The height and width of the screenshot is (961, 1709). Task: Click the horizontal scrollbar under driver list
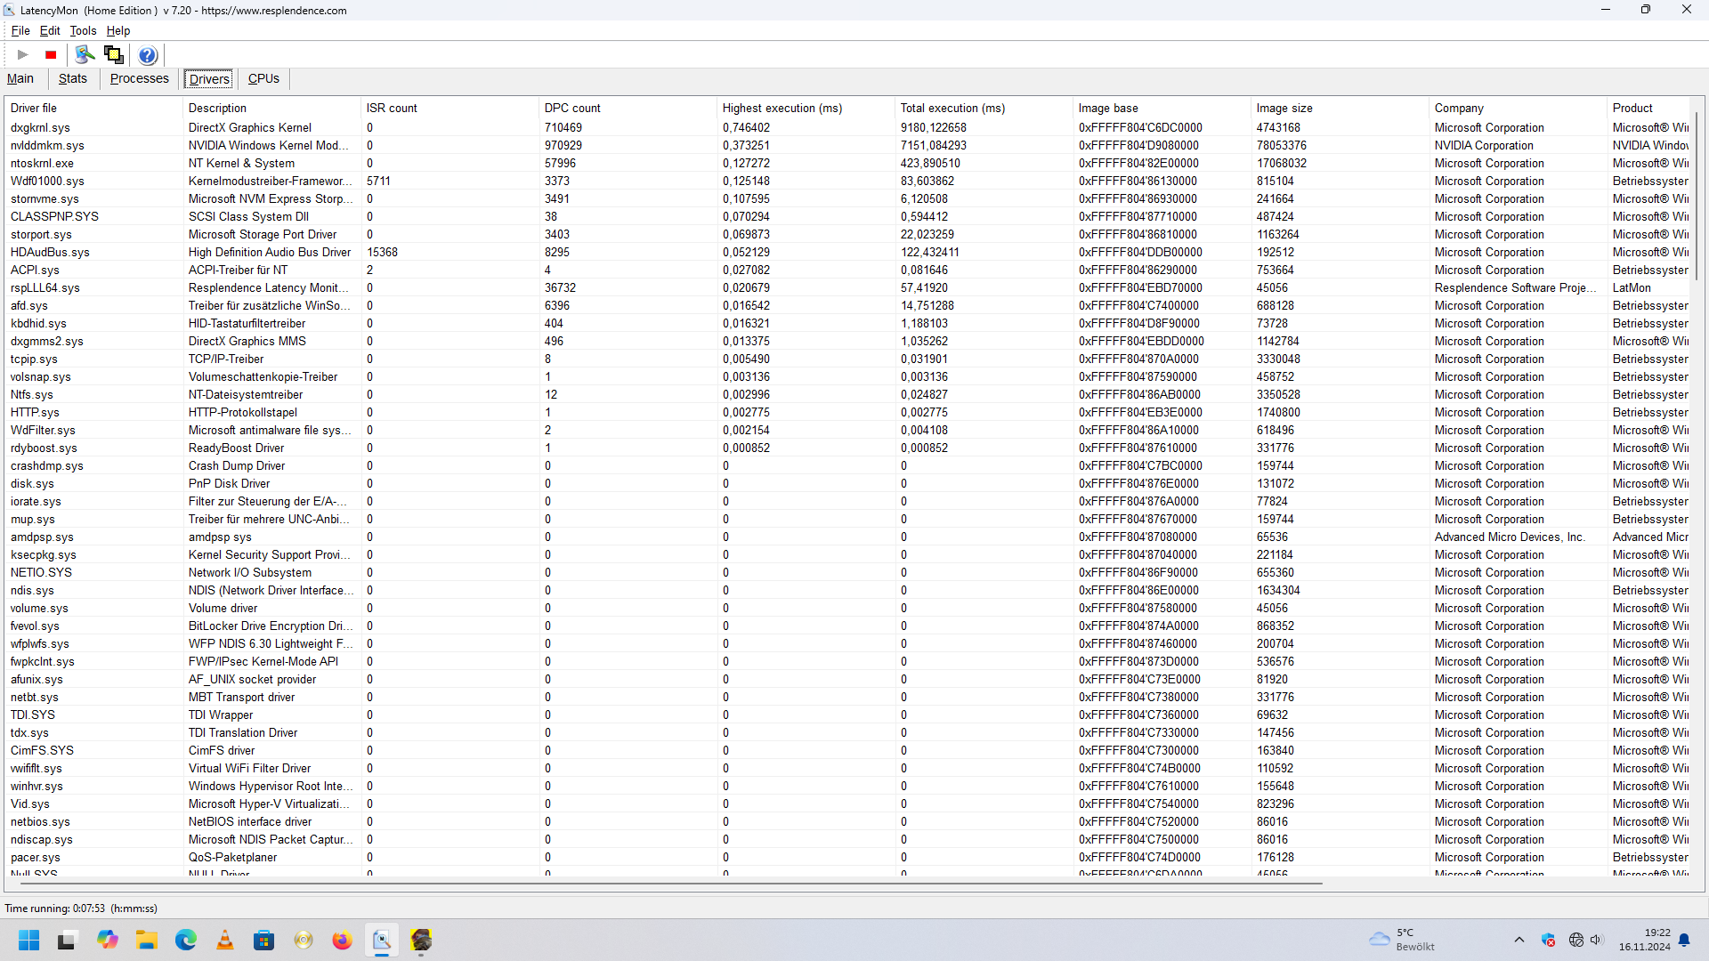click(668, 884)
